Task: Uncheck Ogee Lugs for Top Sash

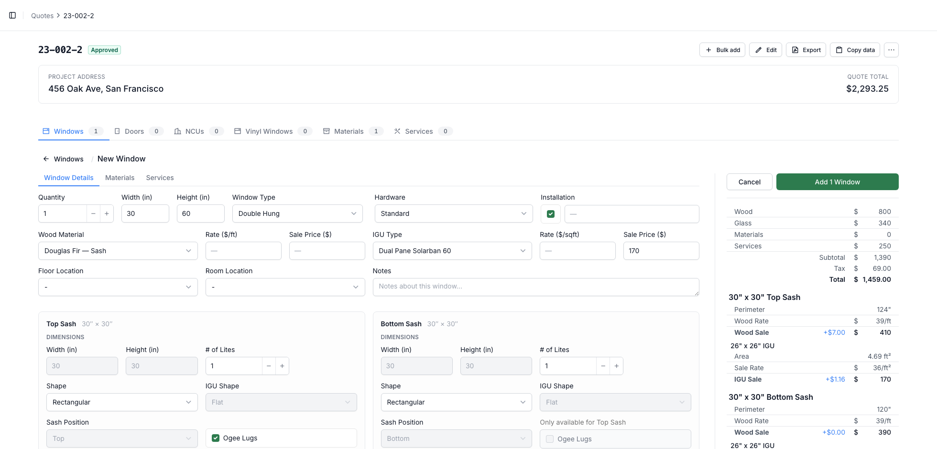Action: point(216,438)
